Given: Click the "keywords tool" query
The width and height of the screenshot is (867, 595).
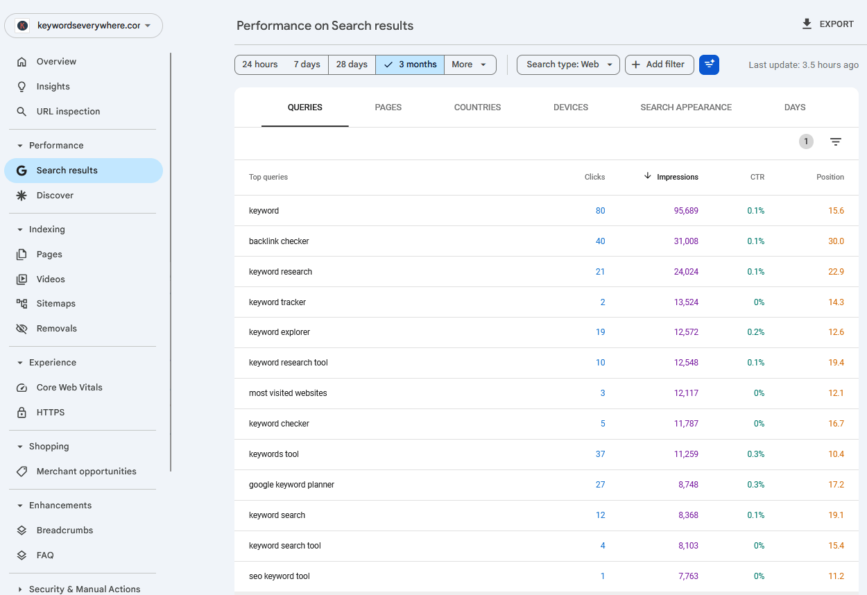Looking at the screenshot, I should pos(274,454).
